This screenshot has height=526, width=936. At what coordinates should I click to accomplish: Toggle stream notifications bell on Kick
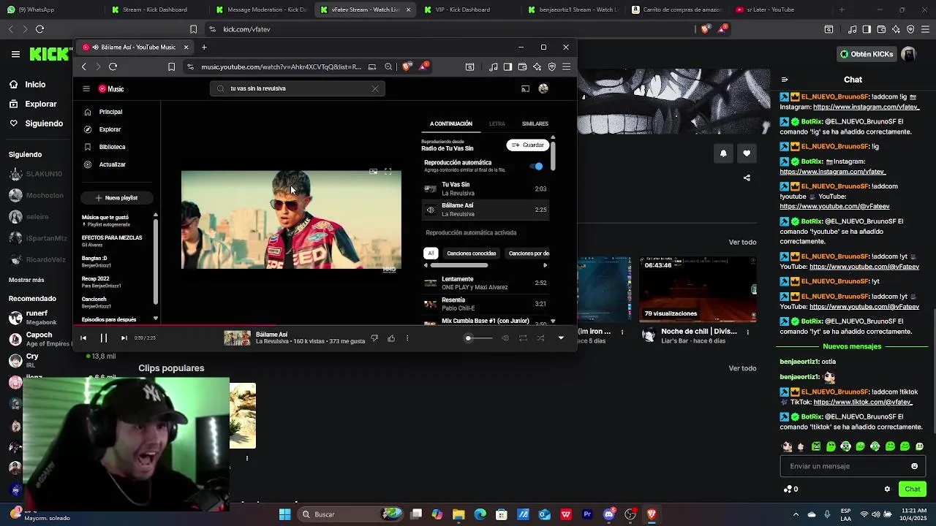[x=723, y=153]
